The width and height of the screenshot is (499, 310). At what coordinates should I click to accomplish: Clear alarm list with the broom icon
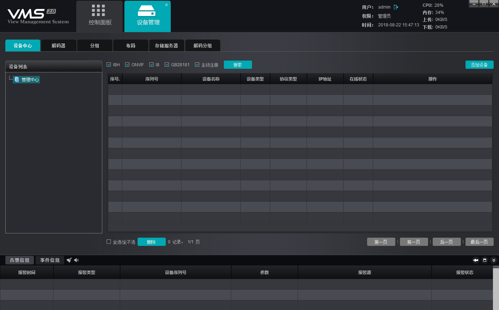69,260
